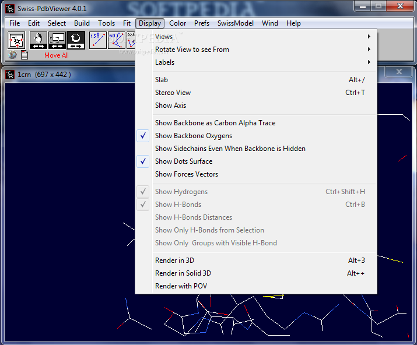This screenshot has height=345, width=417.
Task: Select the zoom rectangle tool
Action: [x=57, y=40]
